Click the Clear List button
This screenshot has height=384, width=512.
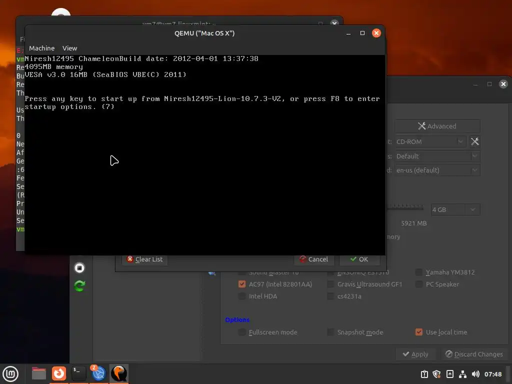[144, 259]
